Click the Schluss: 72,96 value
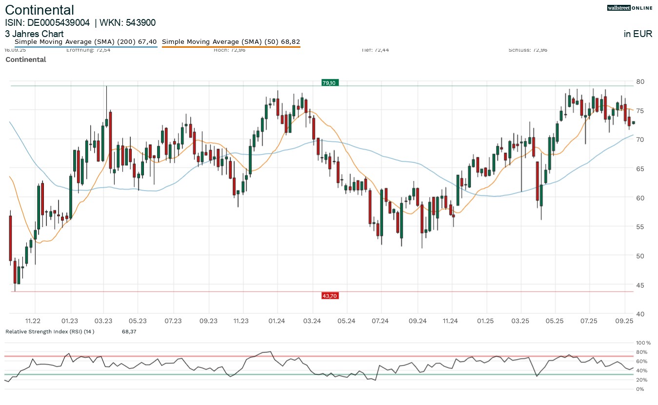Image resolution: width=658 pixels, height=405 pixels. [x=528, y=50]
